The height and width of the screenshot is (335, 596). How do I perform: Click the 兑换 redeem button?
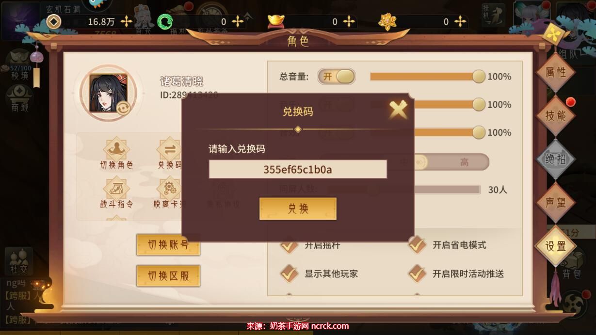coord(298,208)
